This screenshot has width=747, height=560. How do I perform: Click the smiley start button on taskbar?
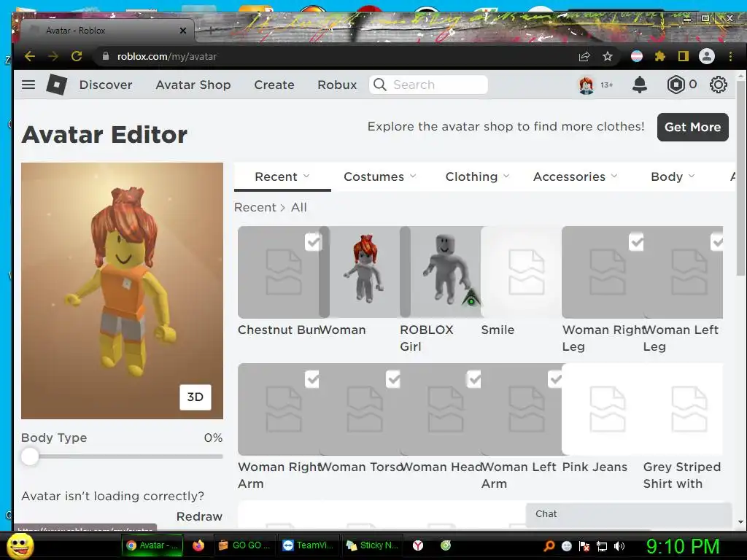pyautogui.click(x=20, y=546)
